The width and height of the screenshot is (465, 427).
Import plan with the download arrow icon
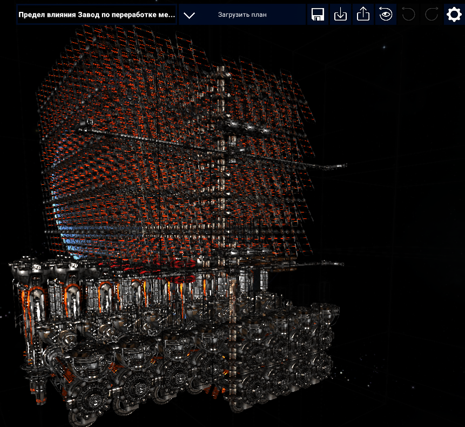pos(340,15)
